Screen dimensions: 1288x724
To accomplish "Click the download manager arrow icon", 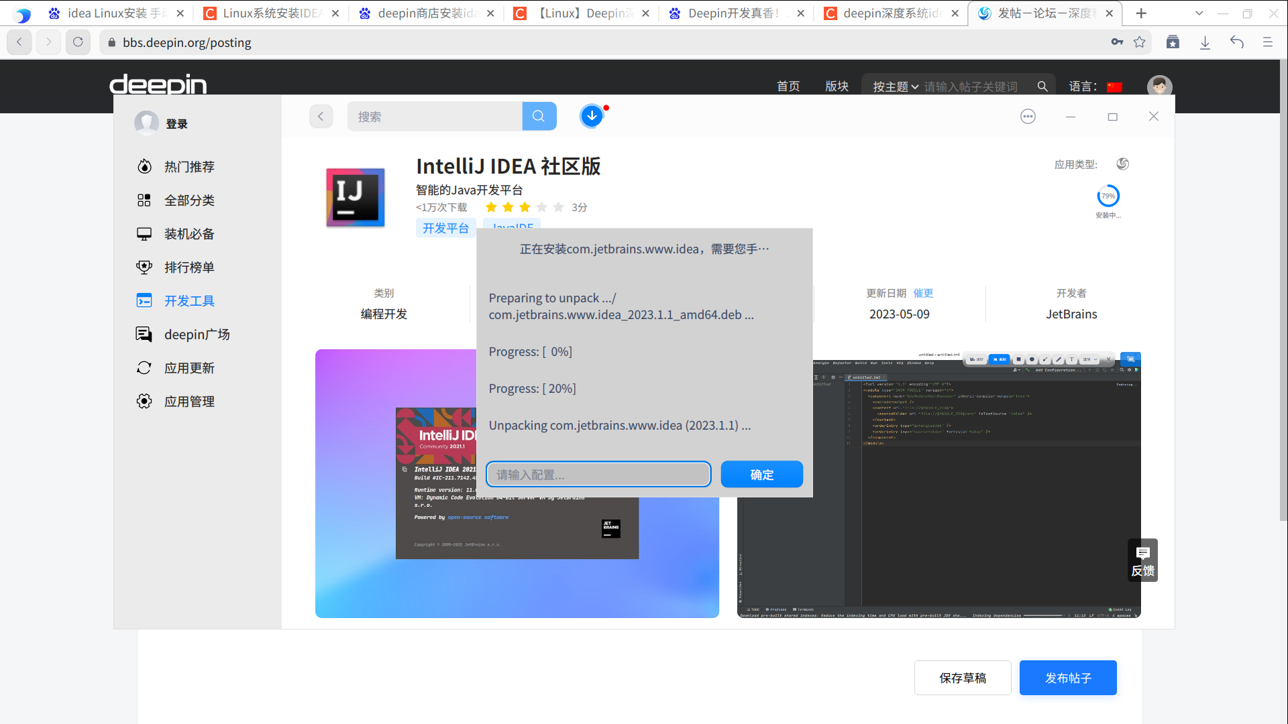I will pyautogui.click(x=591, y=116).
